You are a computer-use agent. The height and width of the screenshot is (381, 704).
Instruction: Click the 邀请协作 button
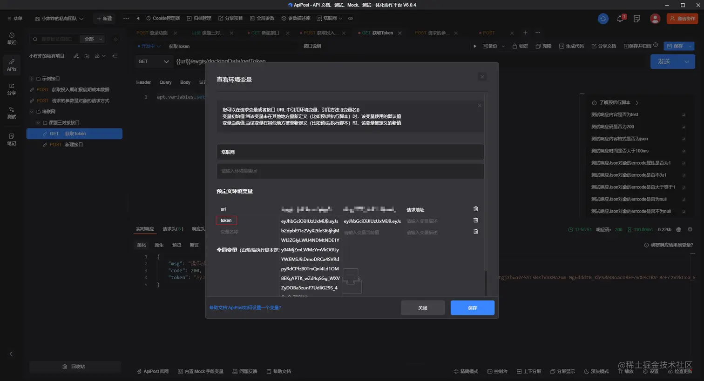[x=683, y=19]
